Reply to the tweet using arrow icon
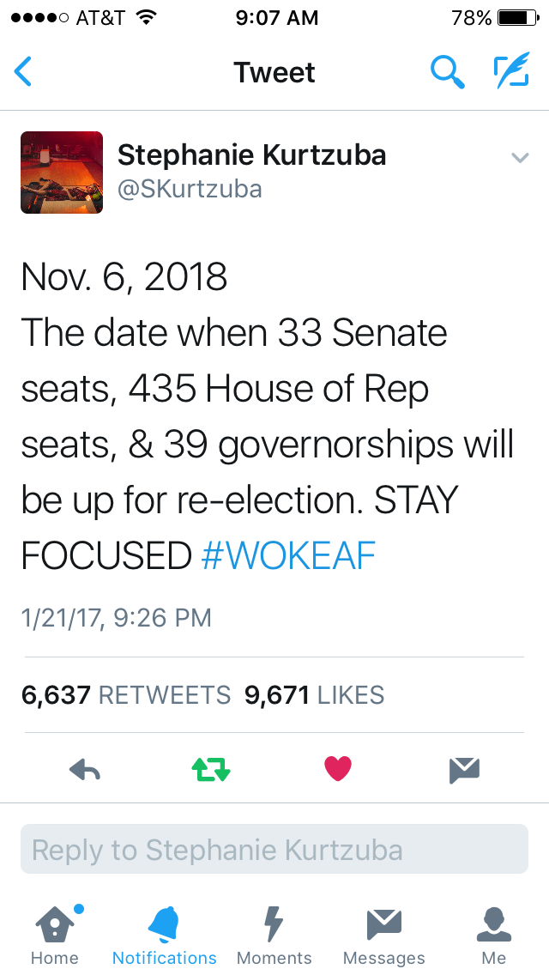The image size is (549, 975). 85,770
